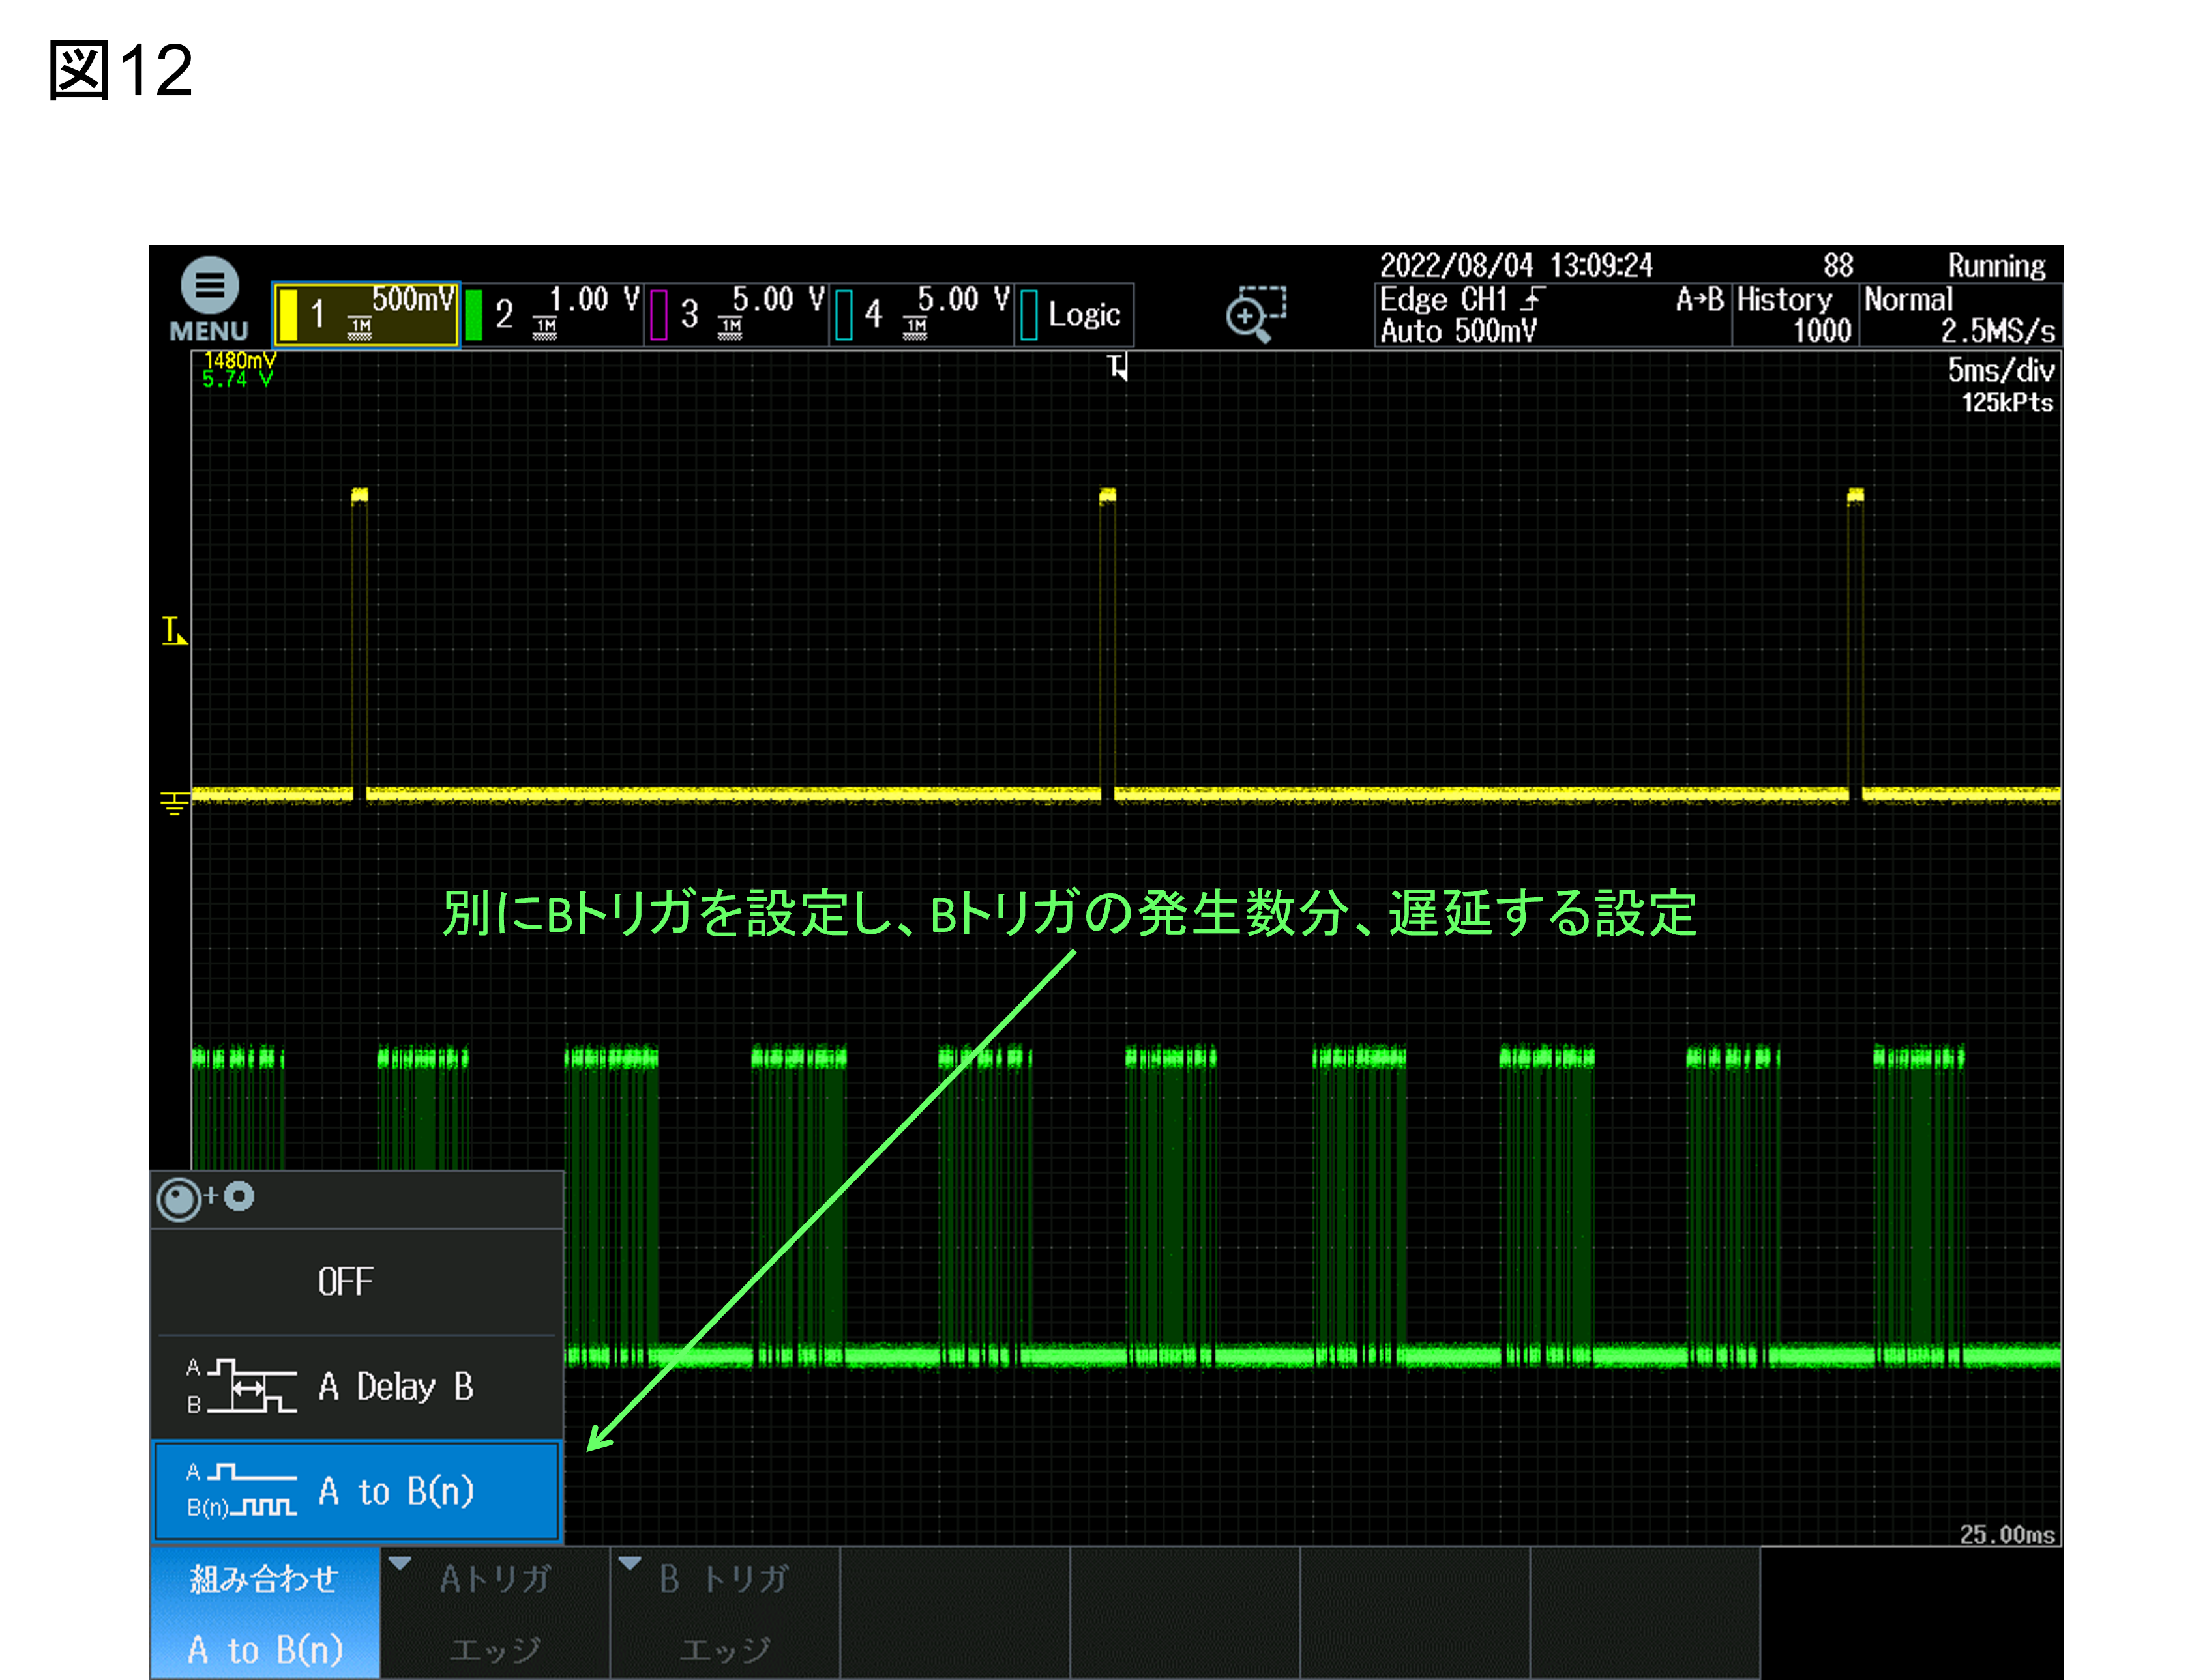Open Aトリガ エッジ soft key
The height and width of the screenshot is (1680, 2192).
click(496, 1613)
